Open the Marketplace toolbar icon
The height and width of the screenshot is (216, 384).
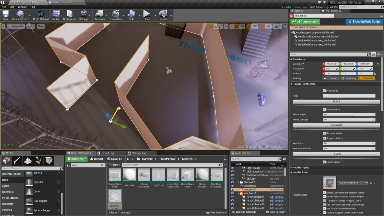(x=69, y=15)
